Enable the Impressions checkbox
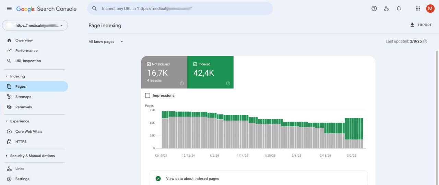 pos(147,96)
